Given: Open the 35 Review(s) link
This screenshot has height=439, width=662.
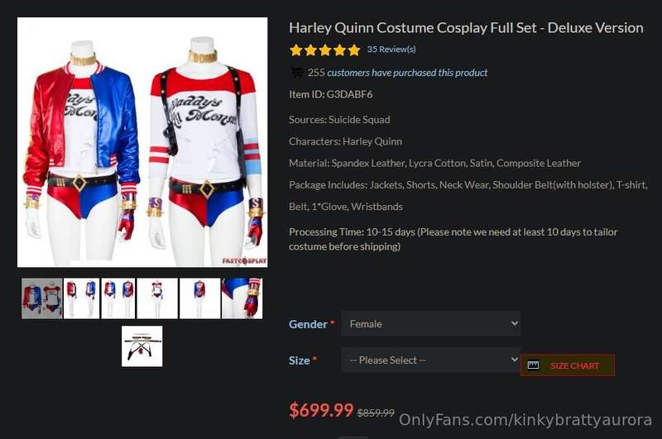Looking at the screenshot, I should (391, 50).
